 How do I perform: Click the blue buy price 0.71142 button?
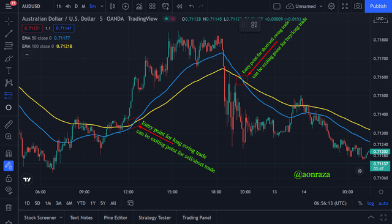point(64,28)
